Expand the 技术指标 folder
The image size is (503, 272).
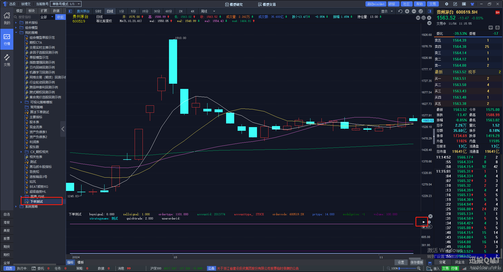click(16, 23)
